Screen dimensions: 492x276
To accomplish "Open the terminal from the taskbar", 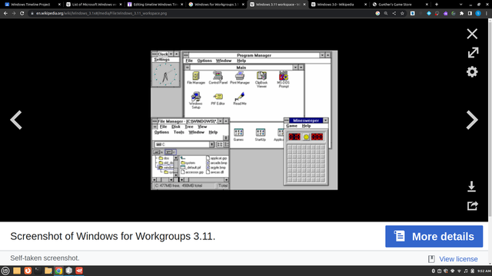I will (38, 271).
